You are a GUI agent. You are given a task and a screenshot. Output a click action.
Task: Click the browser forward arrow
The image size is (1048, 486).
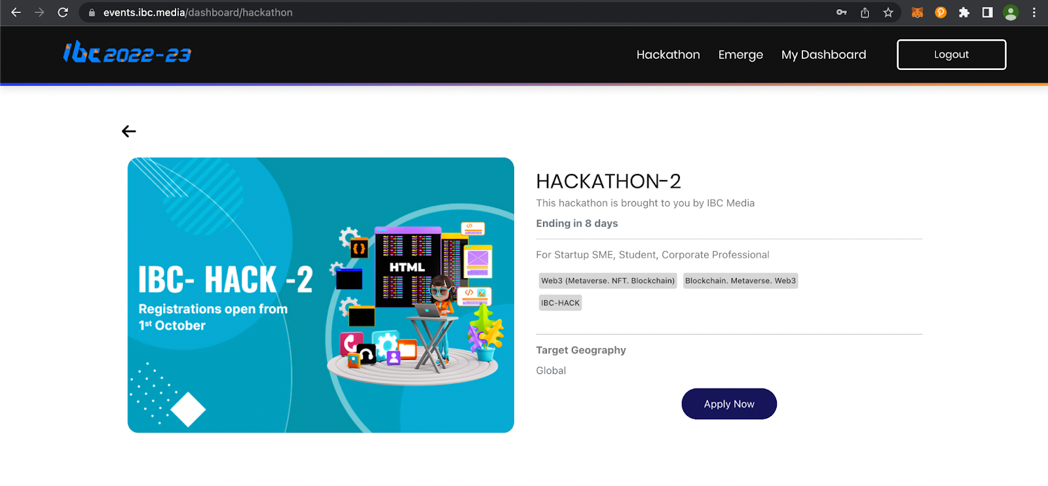coord(39,12)
